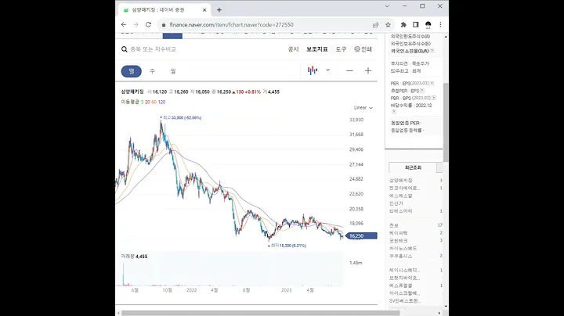Screen dimensions: 564x316
Task: Open the 도구 tools menu
Action: (341, 49)
